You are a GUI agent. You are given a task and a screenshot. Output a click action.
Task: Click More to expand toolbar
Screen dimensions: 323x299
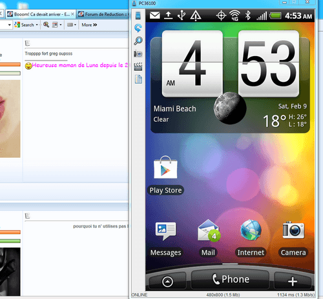tap(89, 25)
